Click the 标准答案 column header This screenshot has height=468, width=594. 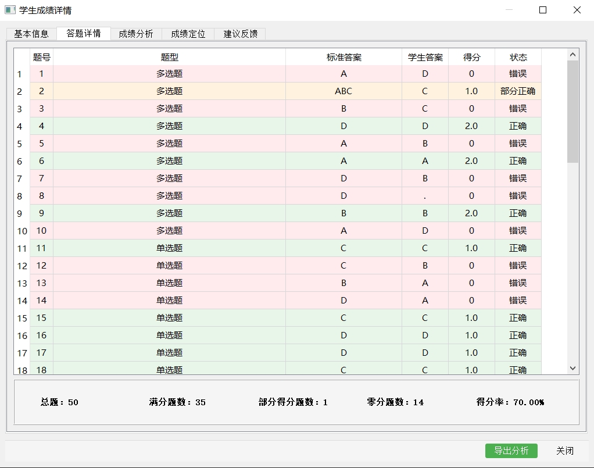[343, 57]
